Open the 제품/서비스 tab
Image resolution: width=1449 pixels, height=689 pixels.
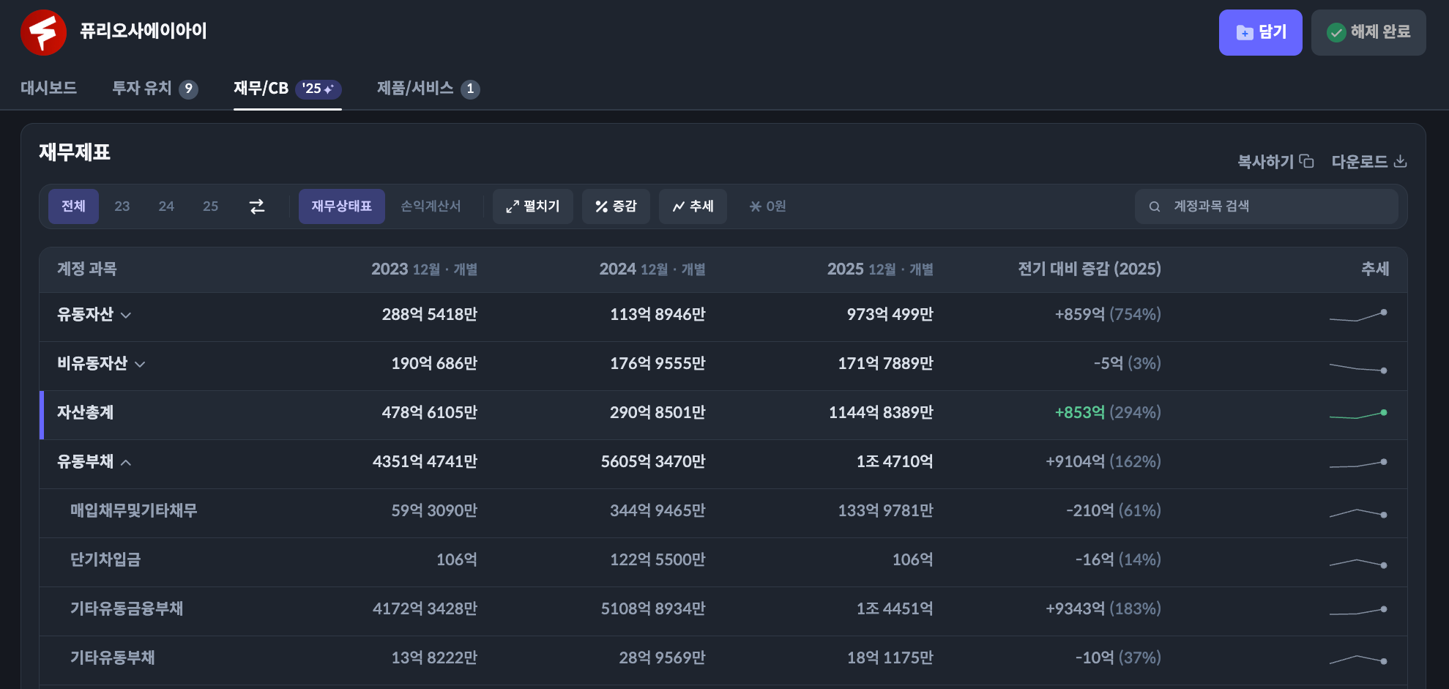point(428,89)
